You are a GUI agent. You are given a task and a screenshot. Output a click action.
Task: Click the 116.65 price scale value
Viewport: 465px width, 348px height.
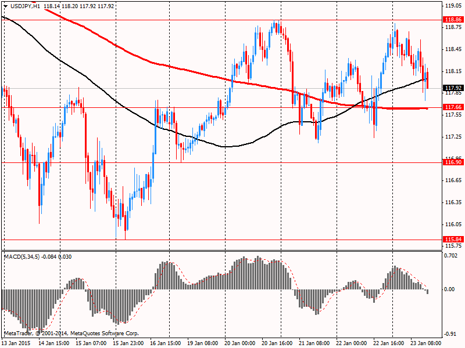[453, 180]
